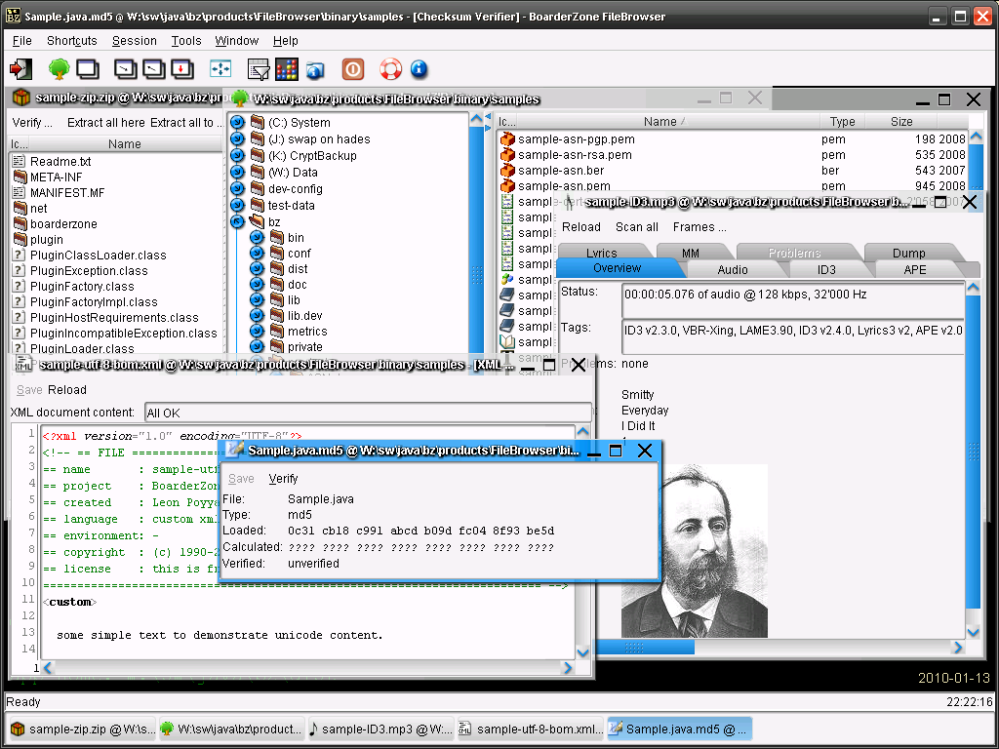999x749 pixels.
Task: Click the plain stacked-windows toolbar icon
Action: [88, 69]
